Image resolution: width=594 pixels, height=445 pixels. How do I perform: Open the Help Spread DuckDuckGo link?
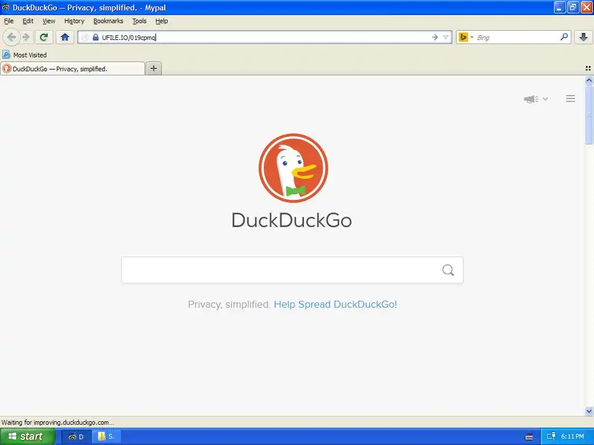[335, 304]
